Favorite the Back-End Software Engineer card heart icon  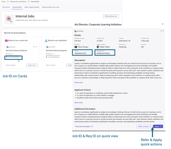(34, 47)
